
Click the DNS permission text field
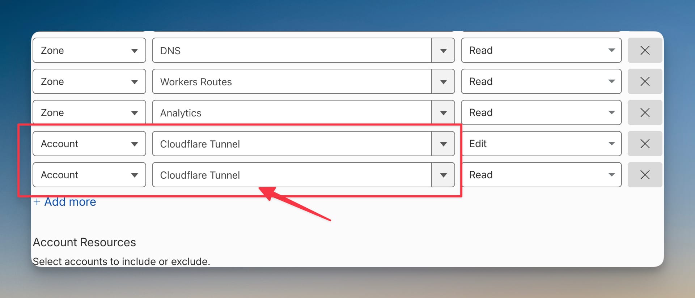pyautogui.click(x=292, y=50)
